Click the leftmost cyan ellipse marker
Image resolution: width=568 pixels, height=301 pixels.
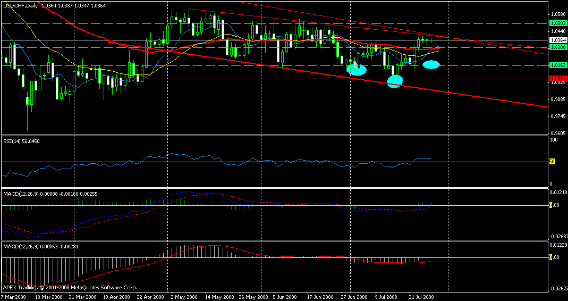point(357,68)
